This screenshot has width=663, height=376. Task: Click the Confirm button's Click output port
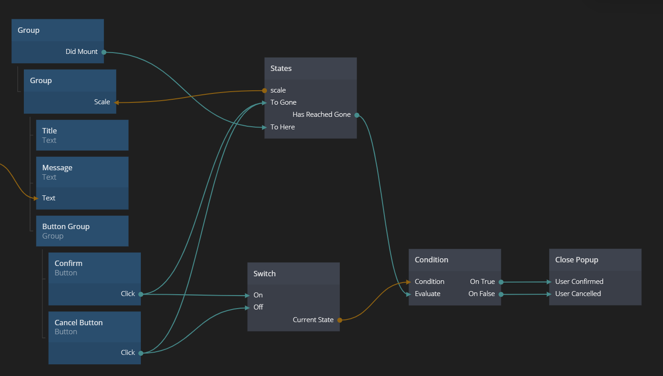point(141,294)
